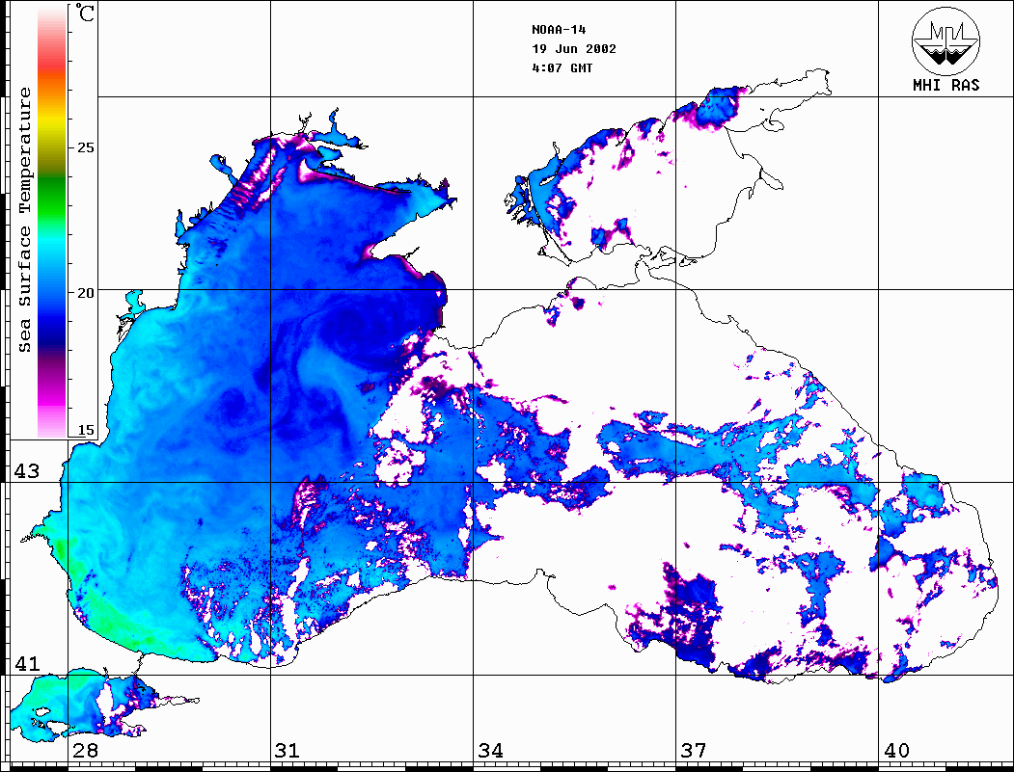1014x772 pixels.
Task: Click the 'MHI RAS' label text
Action: tap(946, 85)
